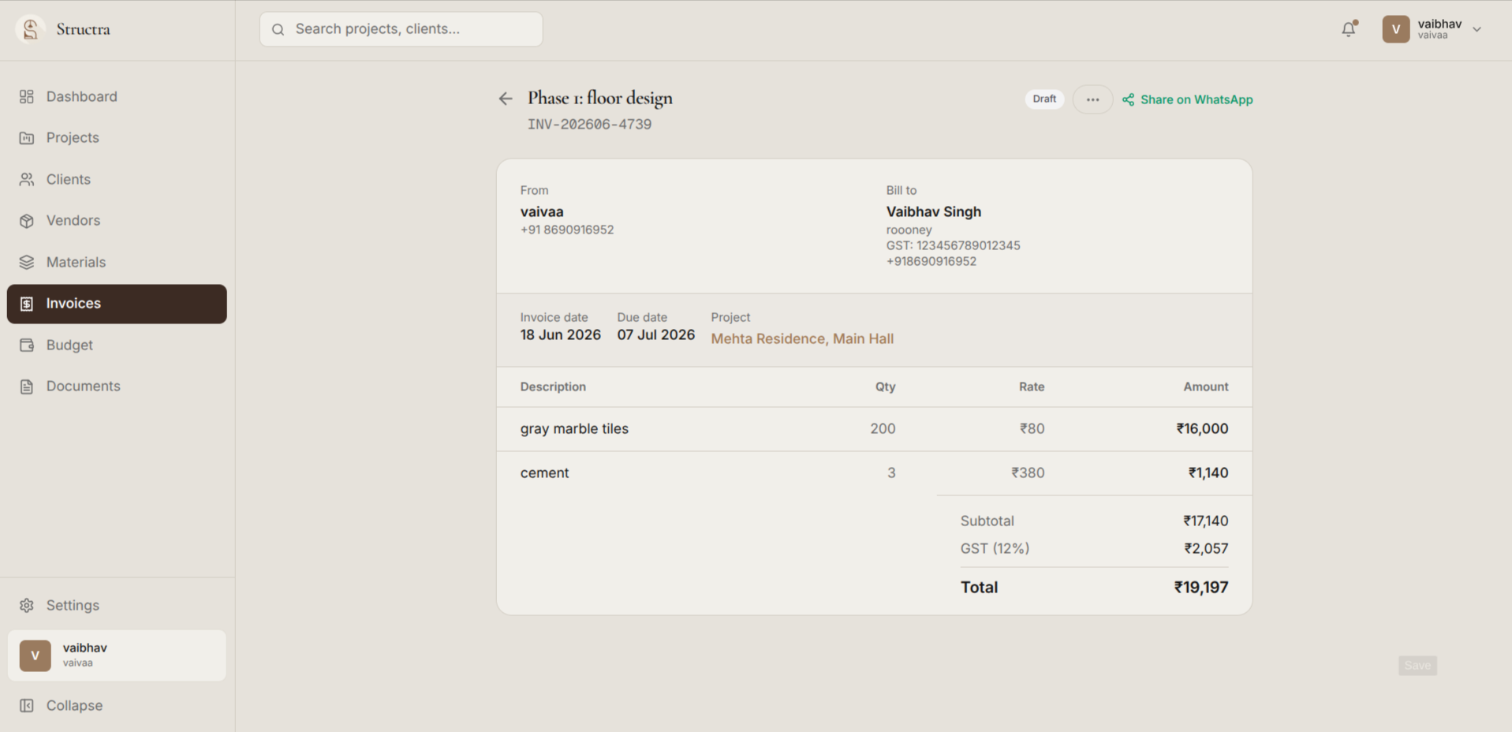Click Collapse to shrink sidebar
Viewport: 1512px width, 732px height.
pos(117,705)
